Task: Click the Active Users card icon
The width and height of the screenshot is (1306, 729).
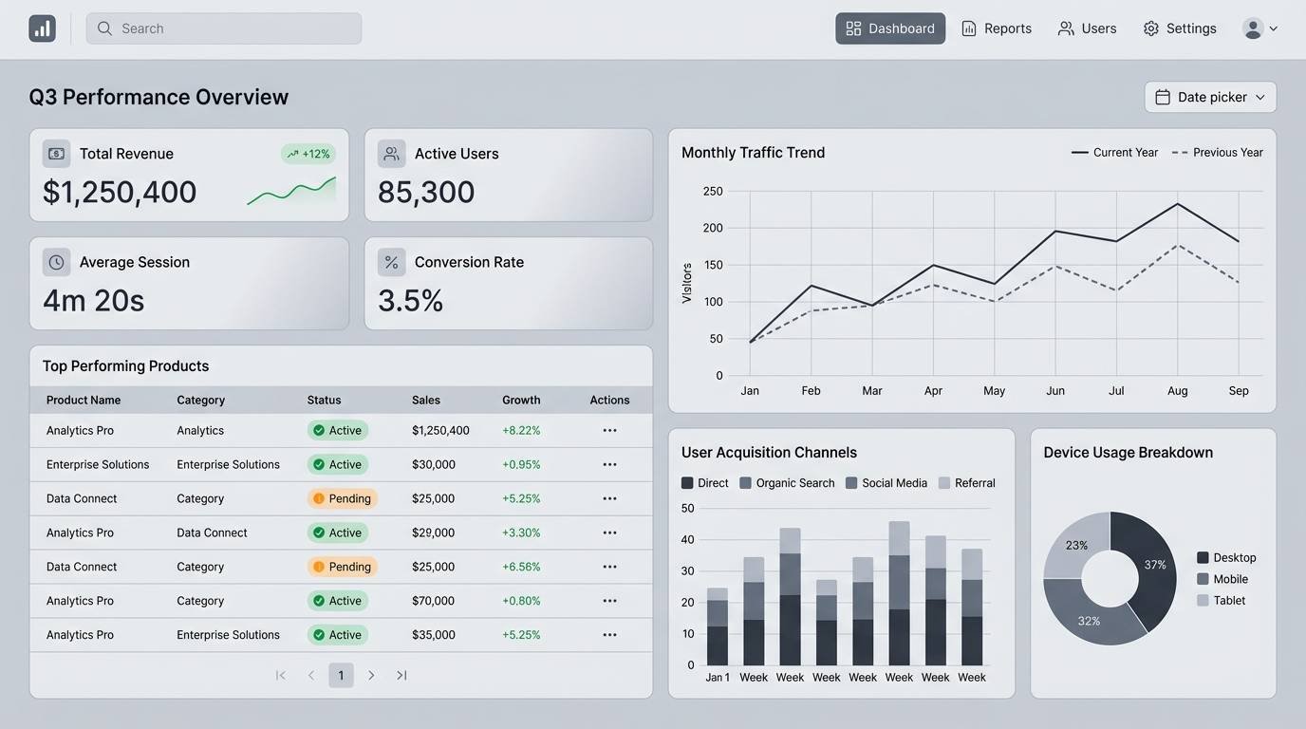Action: pyautogui.click(x=392, y=153)
